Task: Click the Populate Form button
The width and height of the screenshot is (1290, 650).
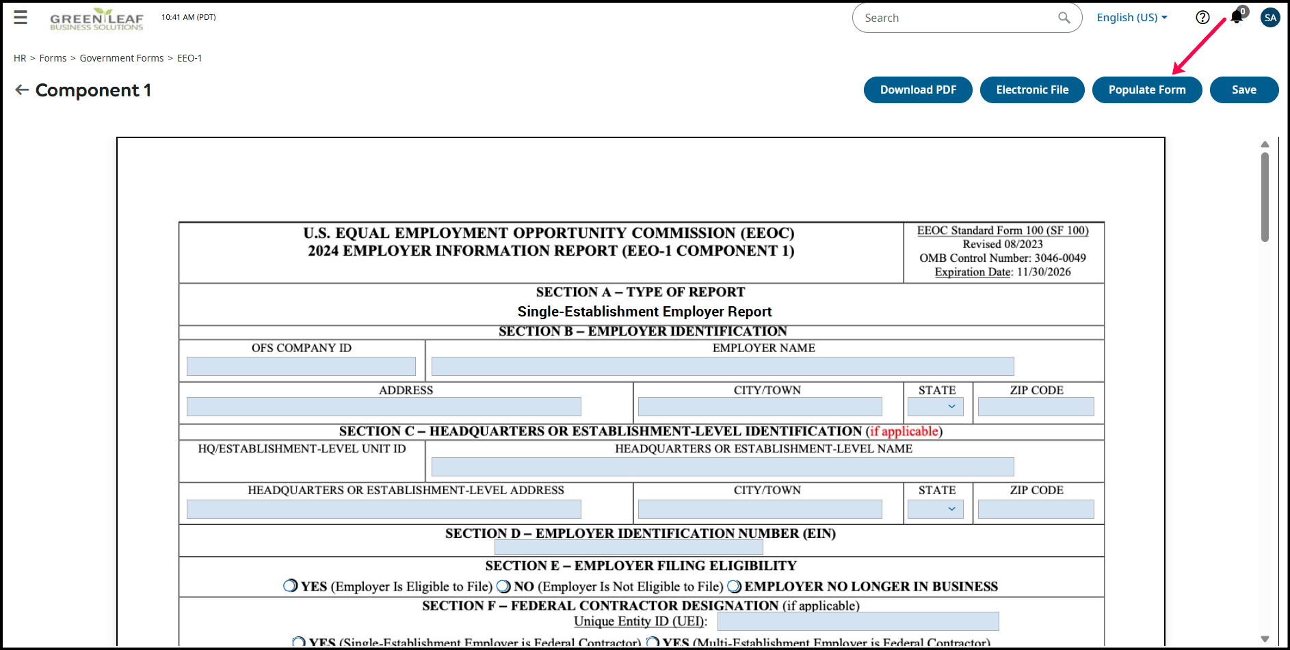Action: pos(1147,90)
